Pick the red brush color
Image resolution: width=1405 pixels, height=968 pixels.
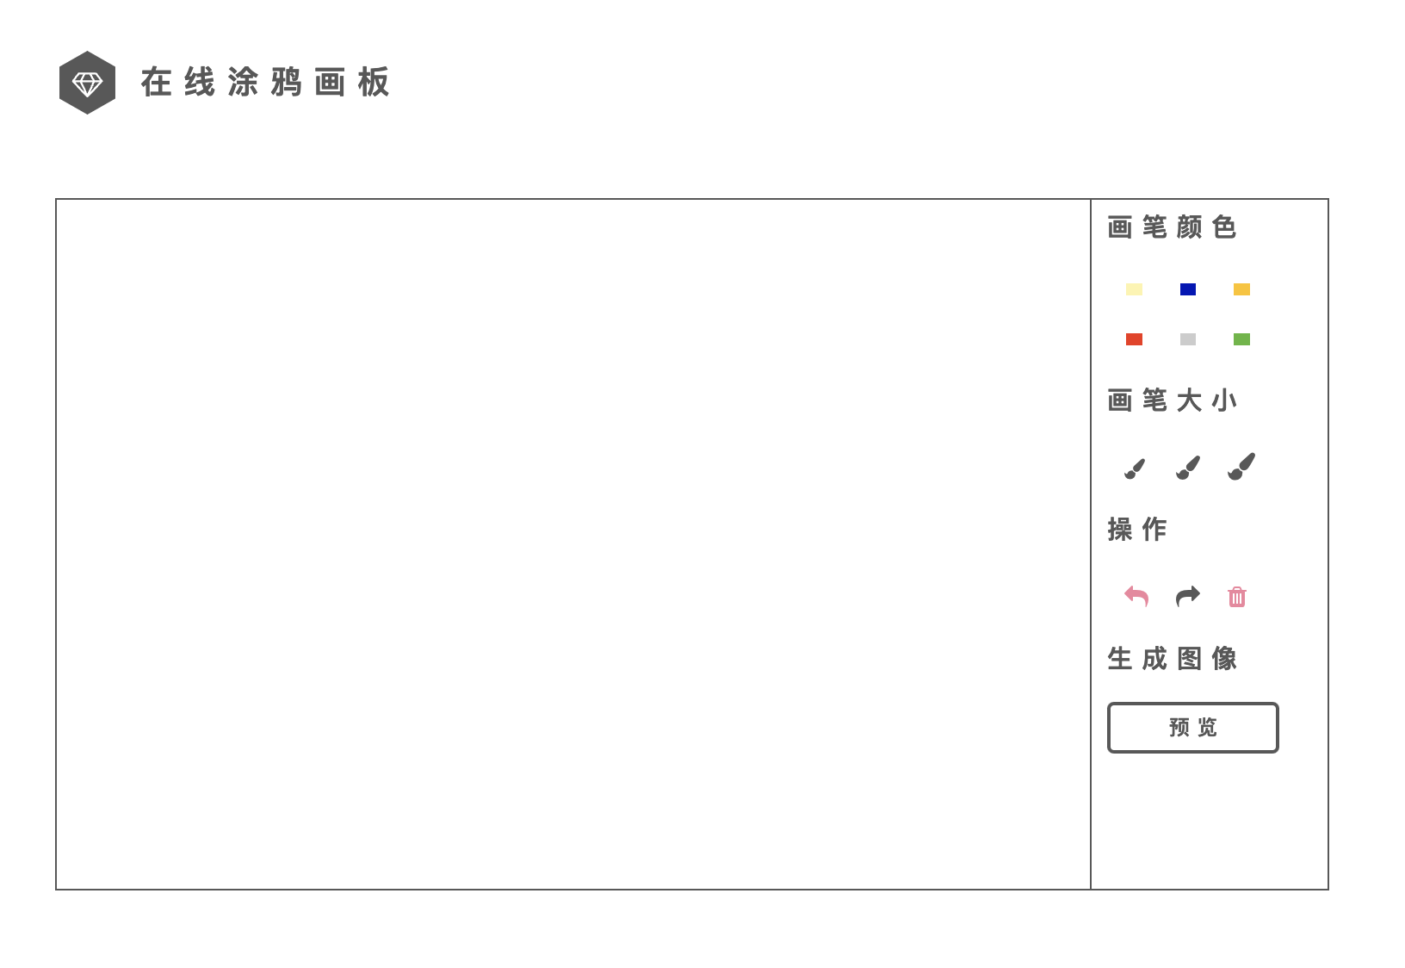coord(1134,339)
